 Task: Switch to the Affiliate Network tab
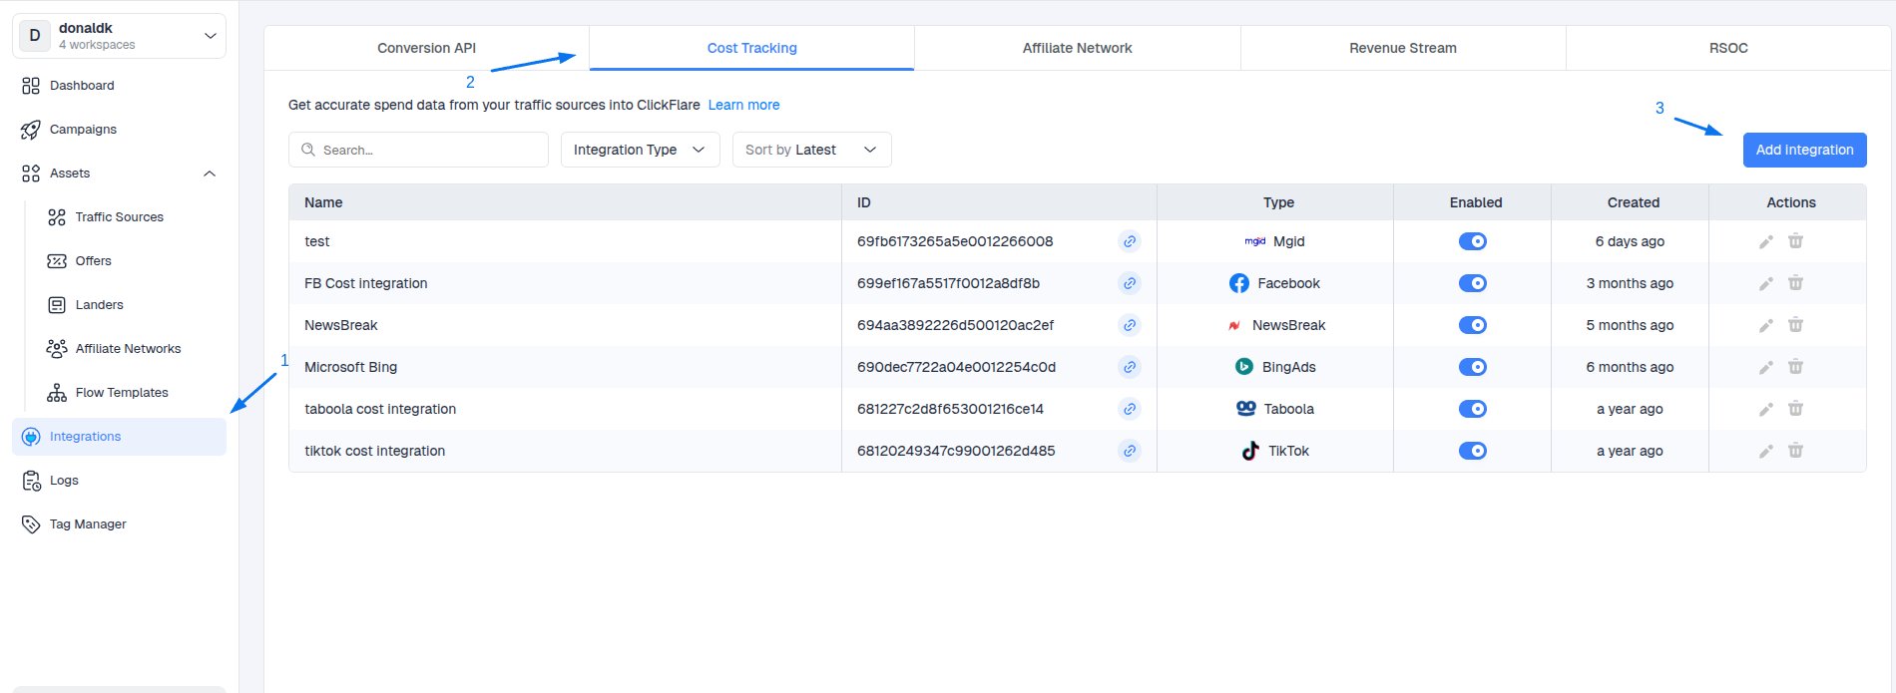click(x=1077, y=48)
